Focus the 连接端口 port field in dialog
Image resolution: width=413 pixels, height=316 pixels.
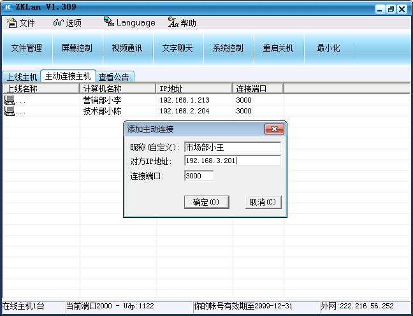click(199, 176)
